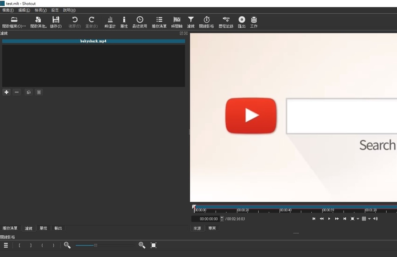Open the 設定 (Settings) menu
The width and height of the screenshot is (397, 257).
(55, 10)
